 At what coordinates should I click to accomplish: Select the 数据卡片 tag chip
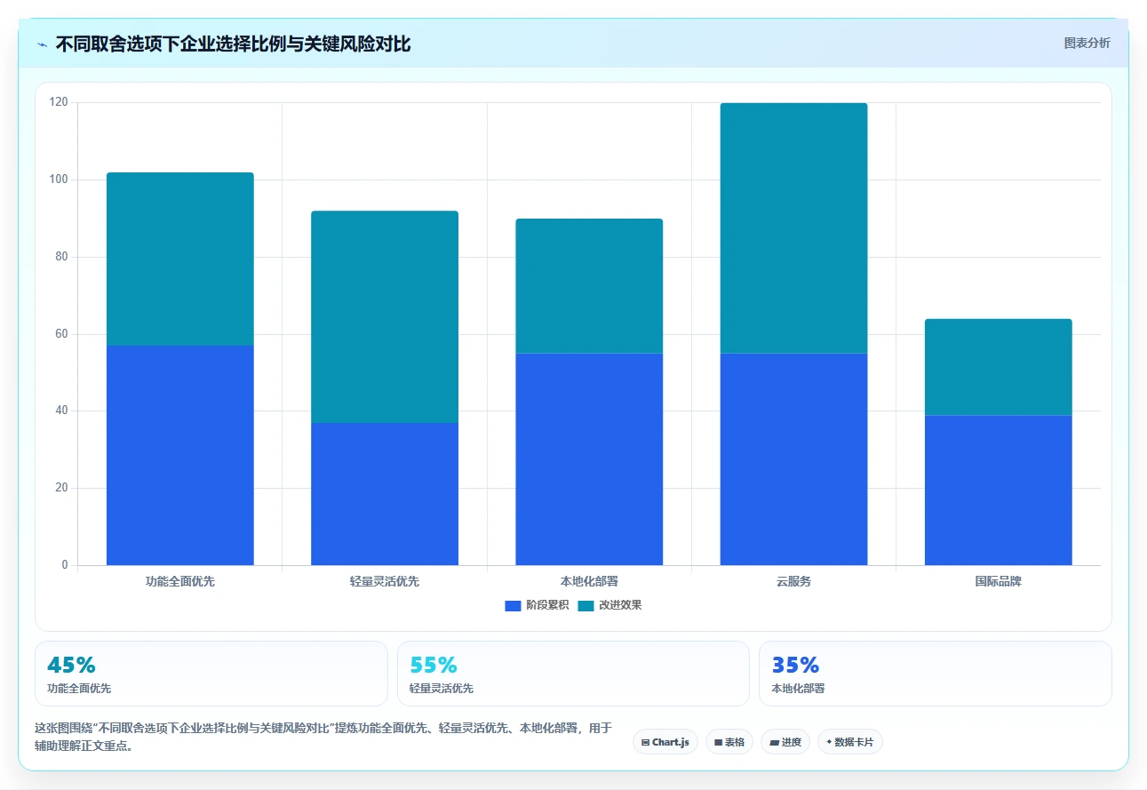850,742
